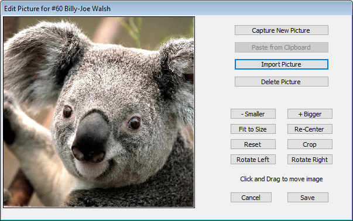Rotate the picture right
Viewport: 353px width, 221px height.
(310, 160)
